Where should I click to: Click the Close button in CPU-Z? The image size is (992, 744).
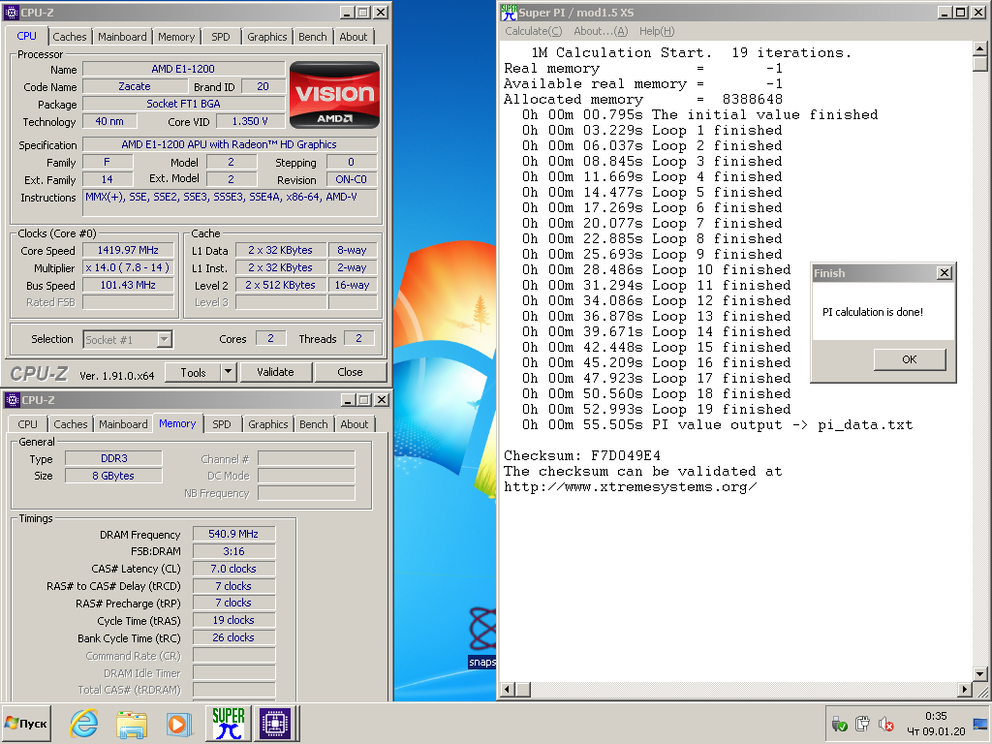pyautogui.click(x=350, y=372)
